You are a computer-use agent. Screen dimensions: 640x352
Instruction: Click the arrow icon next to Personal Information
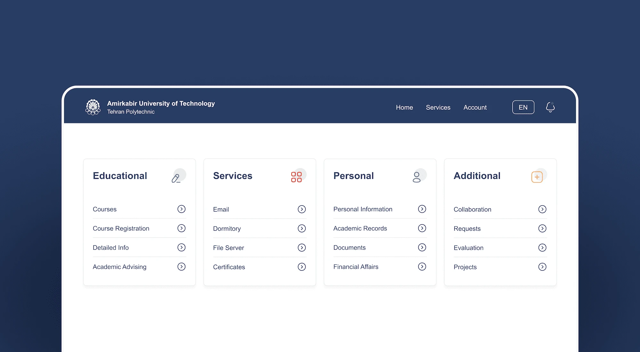click(422, 209)
